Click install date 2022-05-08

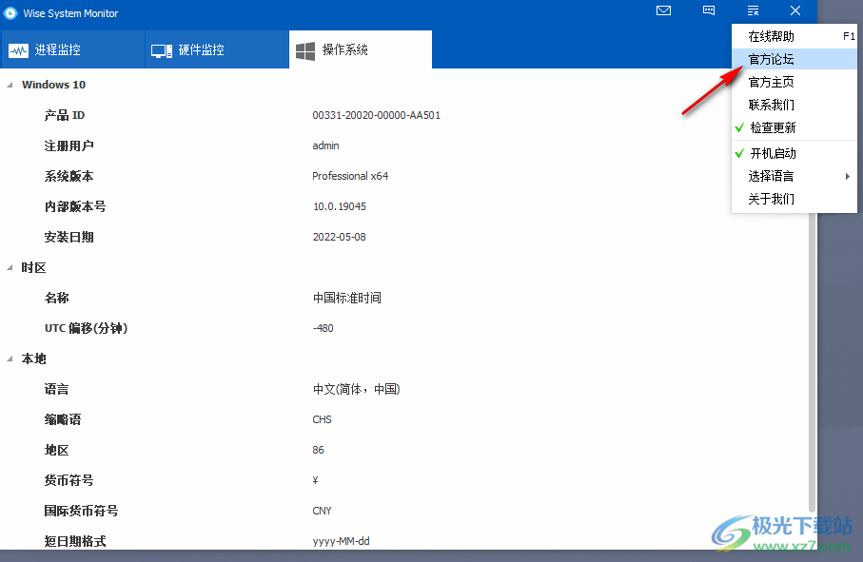click(340, 237)
